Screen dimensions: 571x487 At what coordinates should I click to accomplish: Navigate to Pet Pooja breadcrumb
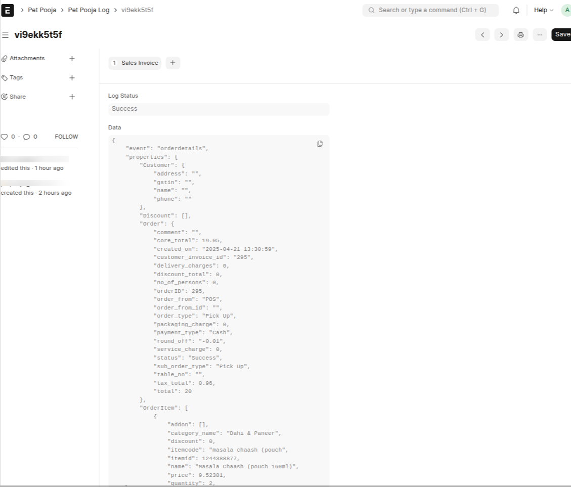coord(42,10)
